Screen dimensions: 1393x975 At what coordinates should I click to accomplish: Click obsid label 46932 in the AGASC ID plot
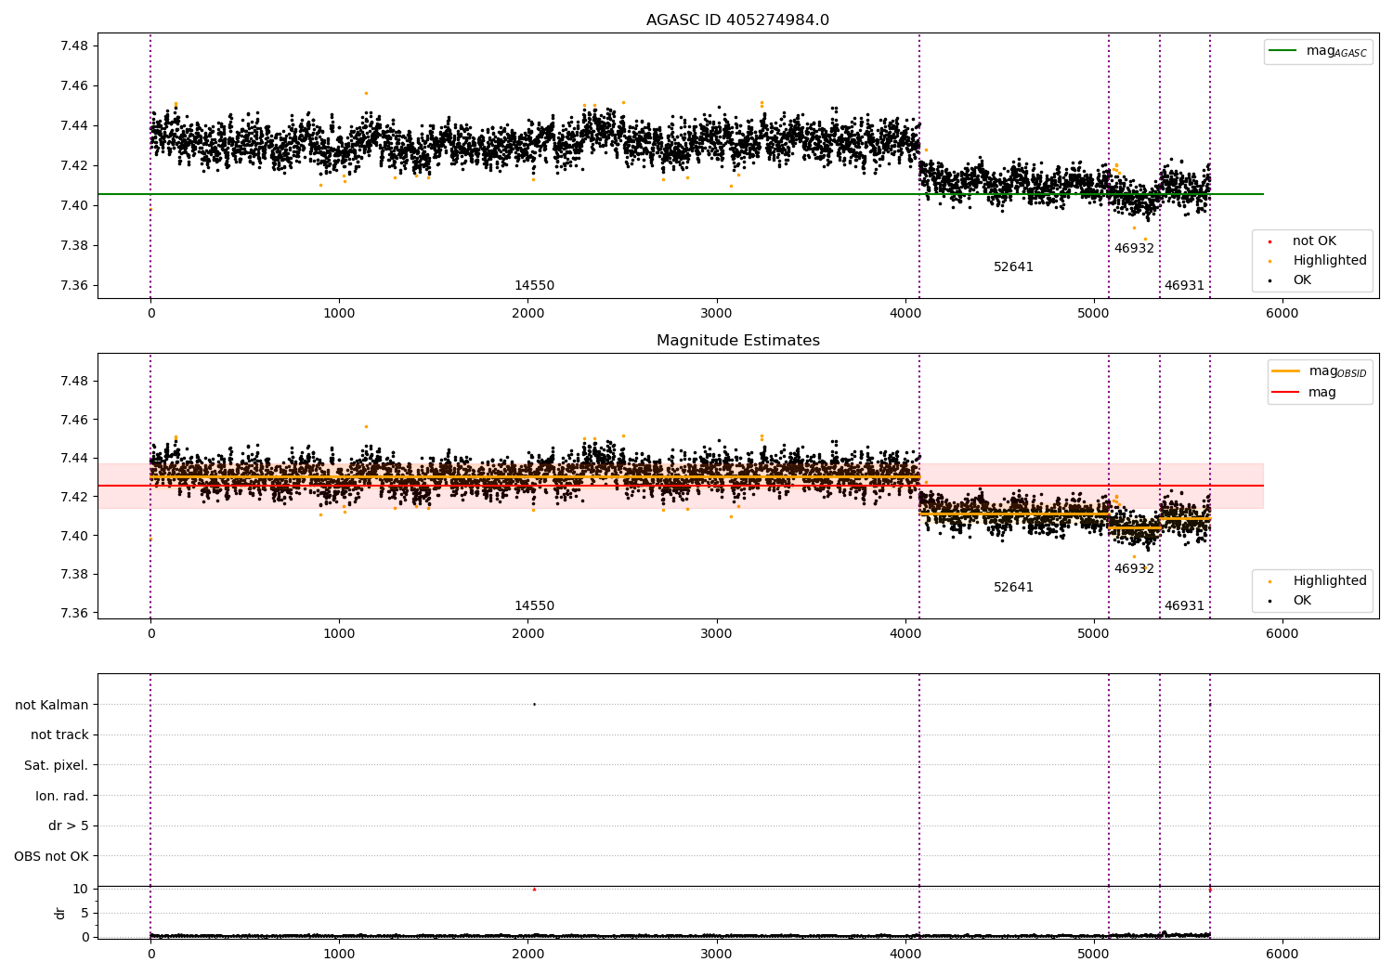click(1134, 249)
